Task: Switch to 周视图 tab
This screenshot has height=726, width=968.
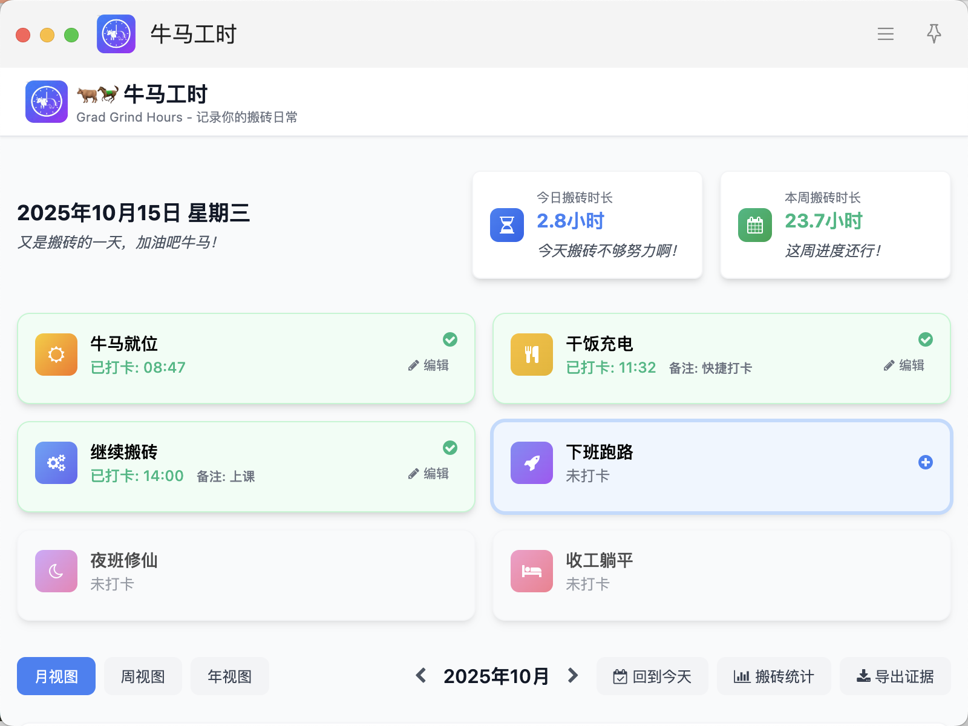Action: tap(143, 676)
